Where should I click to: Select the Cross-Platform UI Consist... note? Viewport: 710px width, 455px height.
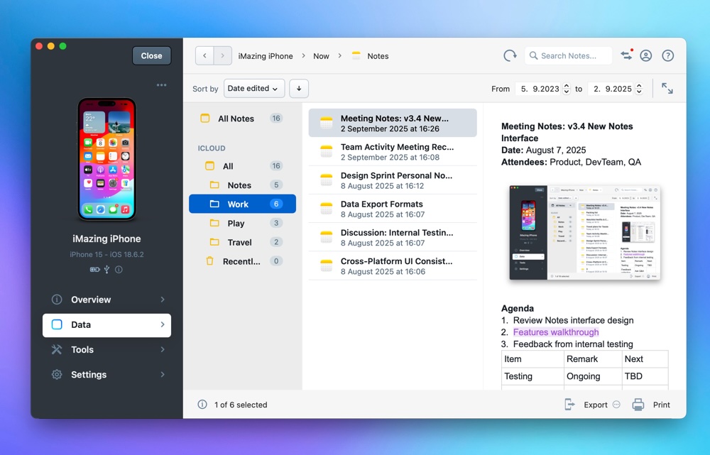(x=393, y=265)
